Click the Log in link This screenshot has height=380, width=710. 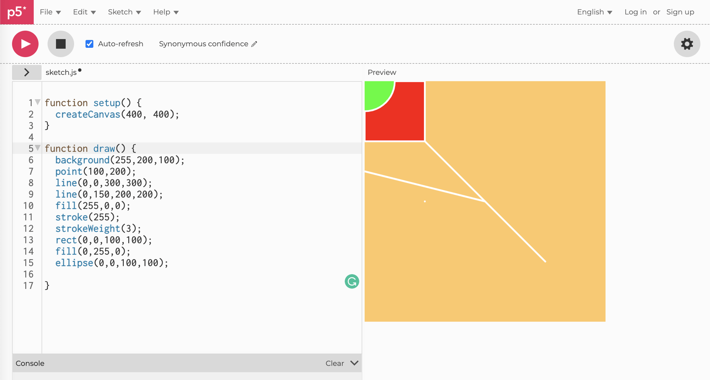point(635,12)
